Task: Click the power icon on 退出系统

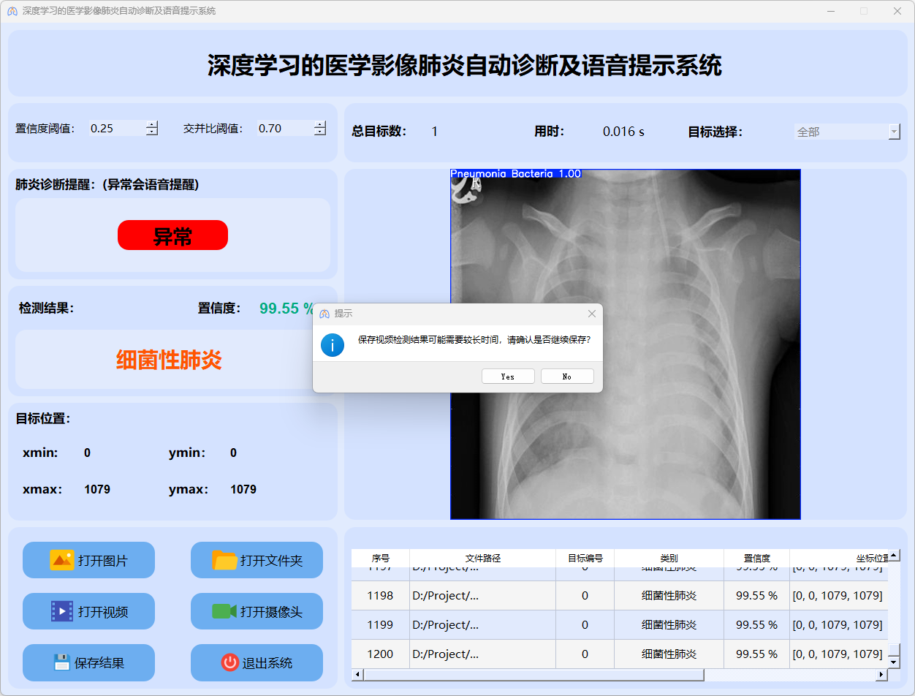Action: 229,662
